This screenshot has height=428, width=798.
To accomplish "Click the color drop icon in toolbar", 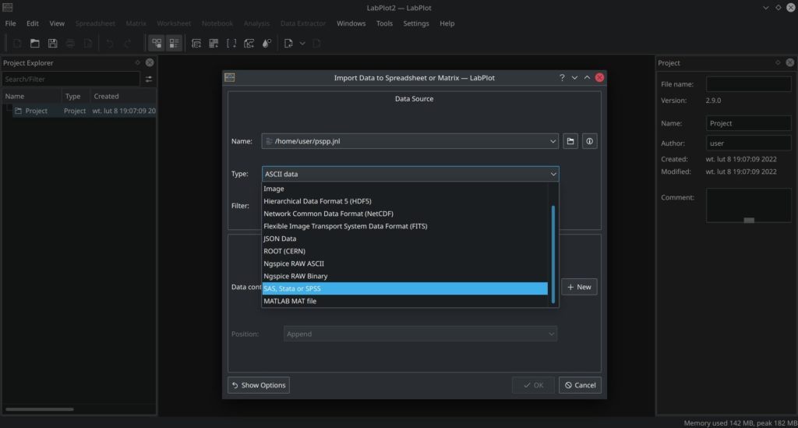I will coord(267,44).
